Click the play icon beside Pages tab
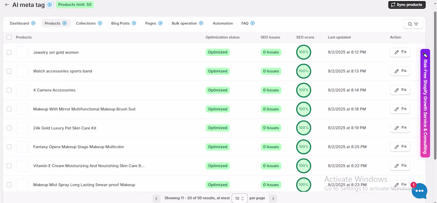 pos(160,23)
